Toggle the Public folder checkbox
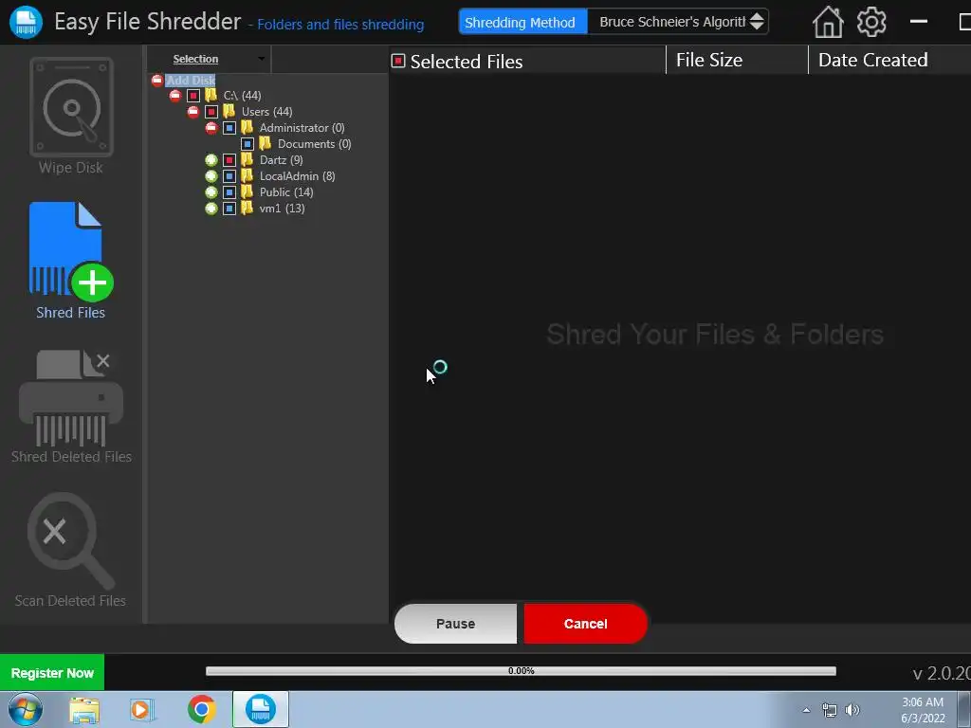This screenshot has width=971, height=728. [x=229, y=191]
